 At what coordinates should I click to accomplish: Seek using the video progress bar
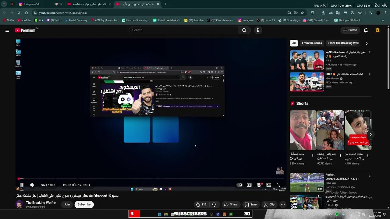[x=151, y=179]
